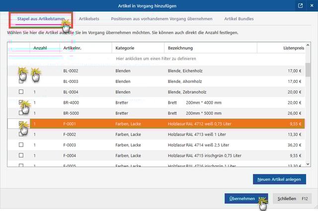The height and width of the screenshot is (211, 318).
Task: Tick the checkbox for article BL-0004
Action: (x=21, y=92)
